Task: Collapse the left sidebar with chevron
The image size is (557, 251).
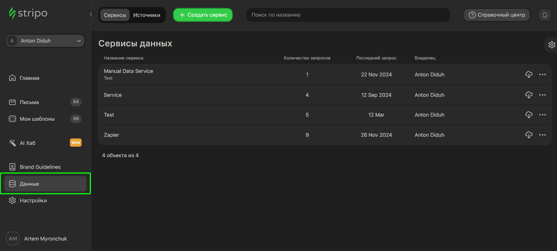Action: click(91, 14)
